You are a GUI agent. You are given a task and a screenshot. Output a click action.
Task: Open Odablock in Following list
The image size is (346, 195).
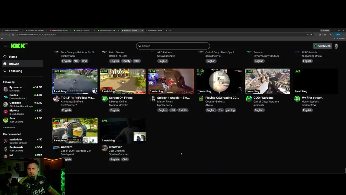coord(22,105)
